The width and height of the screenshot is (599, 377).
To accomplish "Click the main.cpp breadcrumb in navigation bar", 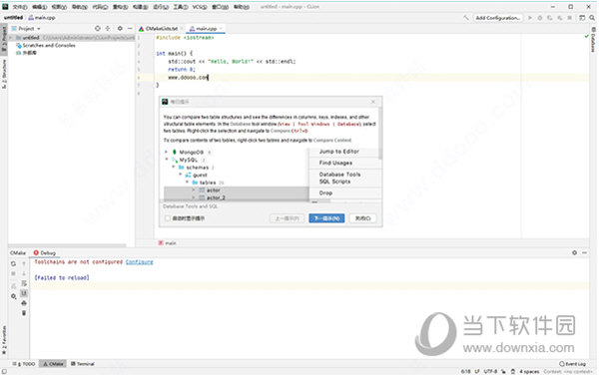I will (x=42, y=18).
